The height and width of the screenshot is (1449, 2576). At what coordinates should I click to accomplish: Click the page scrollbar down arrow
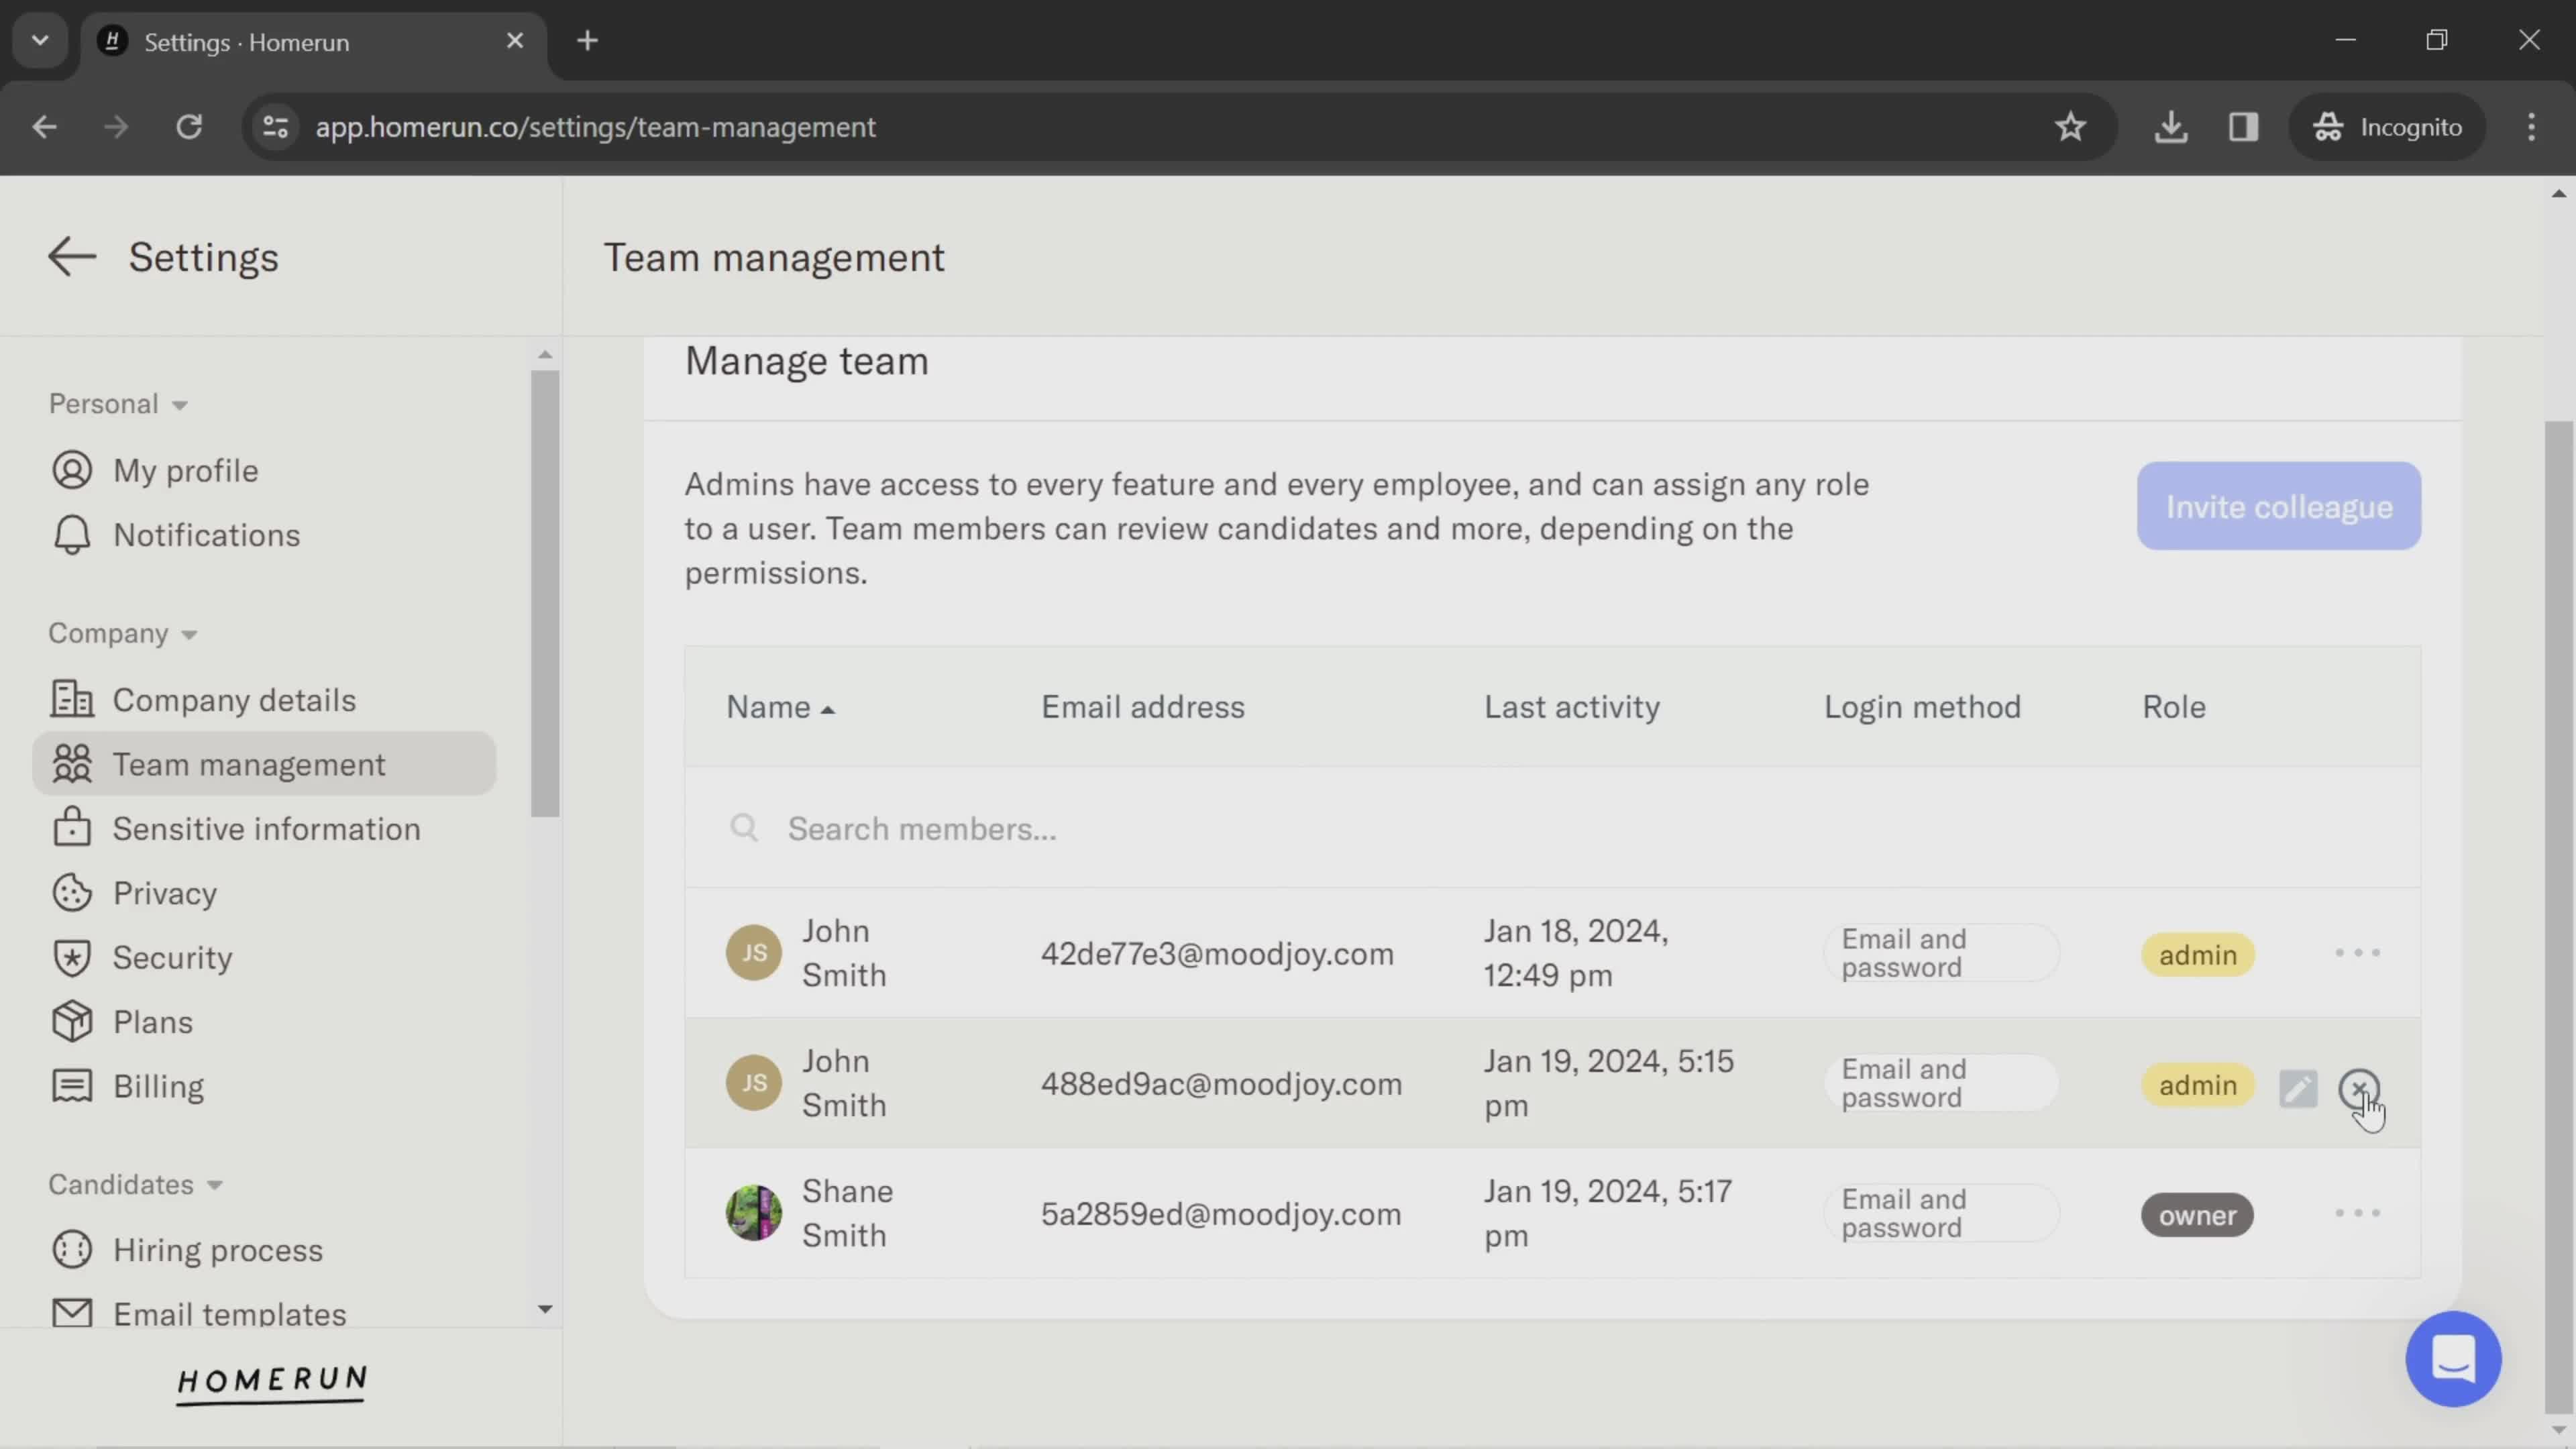(x=2559, y=1430)
